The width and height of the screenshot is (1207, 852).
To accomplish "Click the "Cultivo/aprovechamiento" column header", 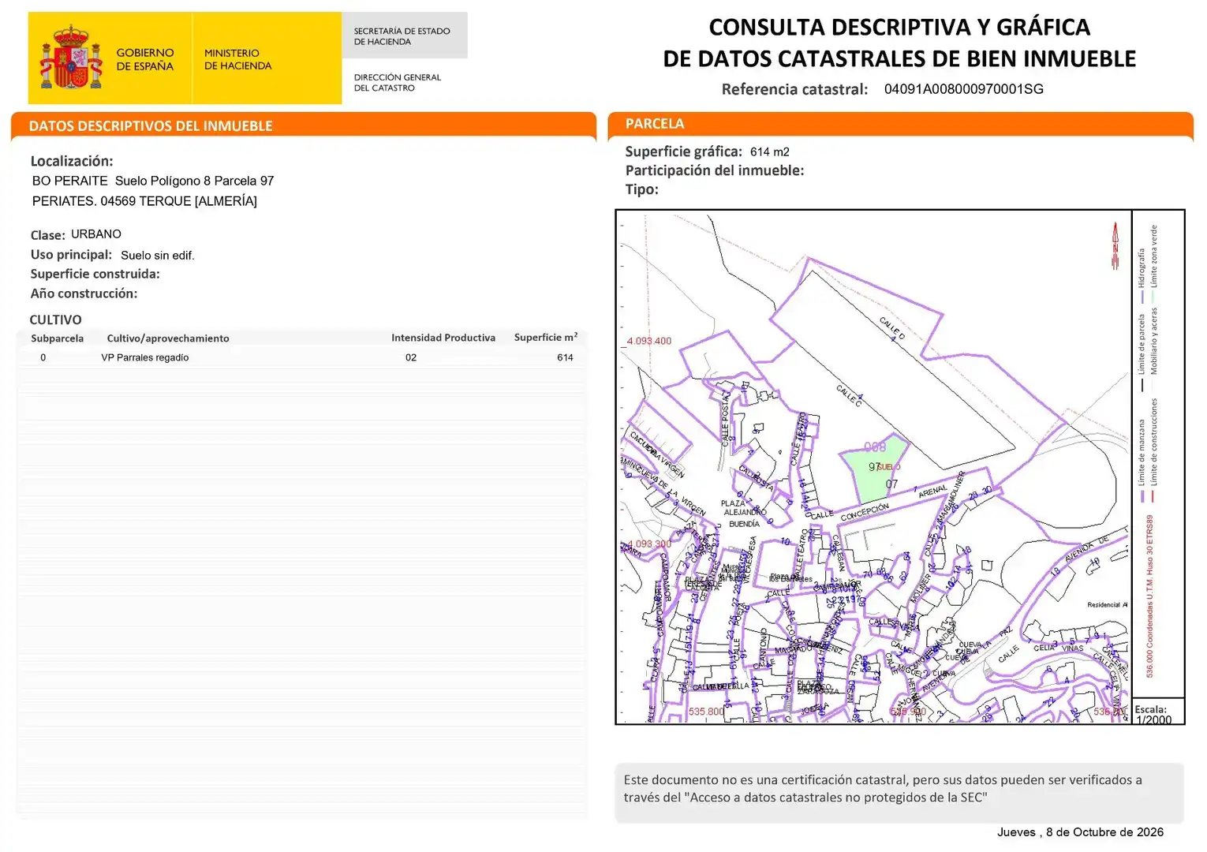I will coord(168,338).
